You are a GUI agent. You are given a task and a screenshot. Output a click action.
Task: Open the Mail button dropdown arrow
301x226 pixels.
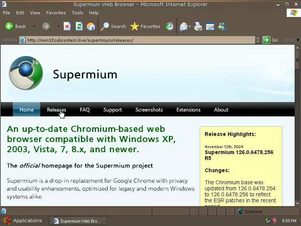coord(190,26)
